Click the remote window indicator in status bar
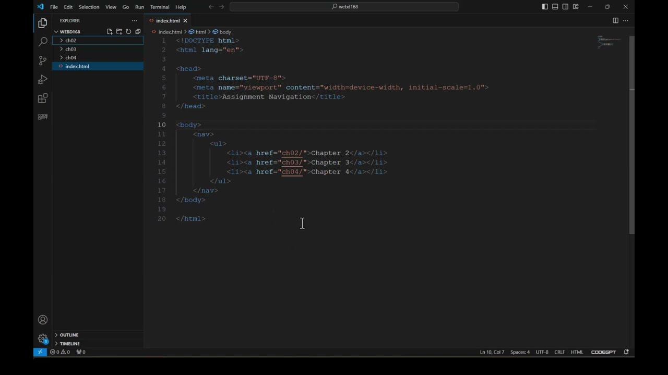 (x=40, y=352)
